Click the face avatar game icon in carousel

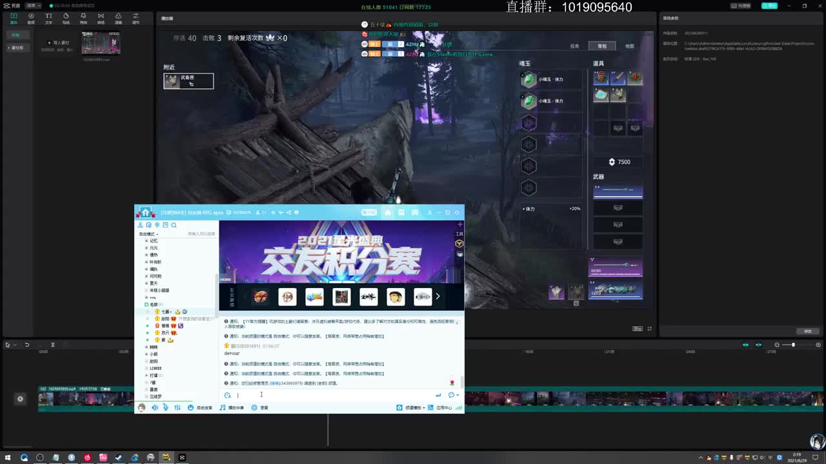[396, 296]
